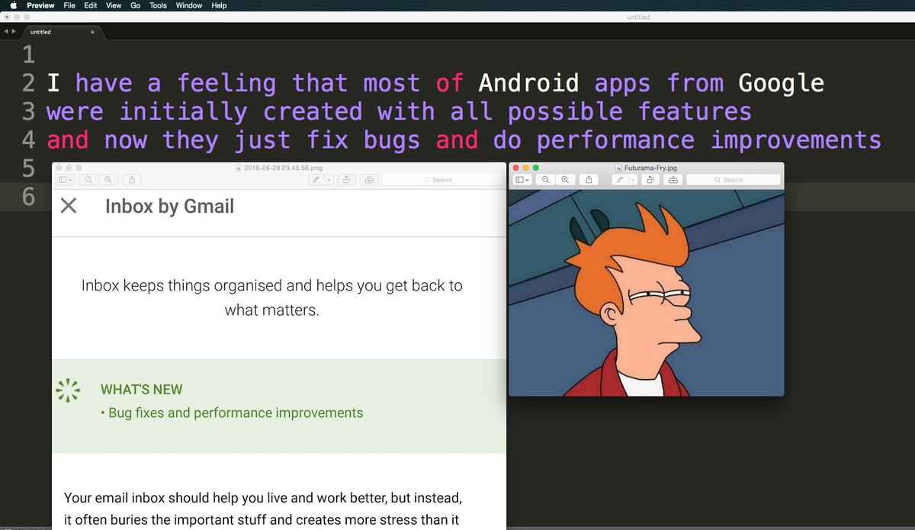Open the Preview application menu
The image size is (915, 530).
[40, 5]
